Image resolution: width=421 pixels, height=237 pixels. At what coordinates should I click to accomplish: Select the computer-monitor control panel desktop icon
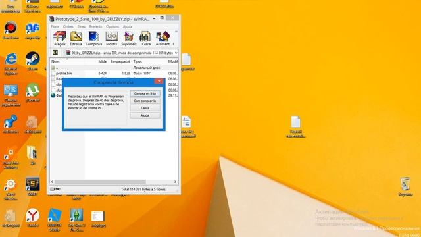(11, 95)
